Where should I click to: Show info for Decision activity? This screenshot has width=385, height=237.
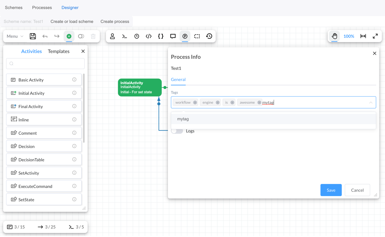pos(74,146)
